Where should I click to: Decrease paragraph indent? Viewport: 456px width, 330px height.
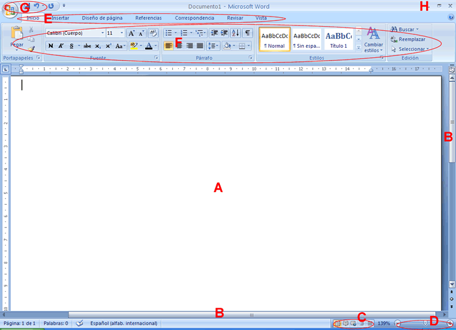coord(214,33)
